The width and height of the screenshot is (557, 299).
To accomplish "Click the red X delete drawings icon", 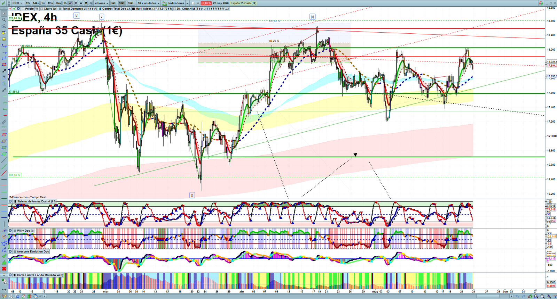I will 4,269.
